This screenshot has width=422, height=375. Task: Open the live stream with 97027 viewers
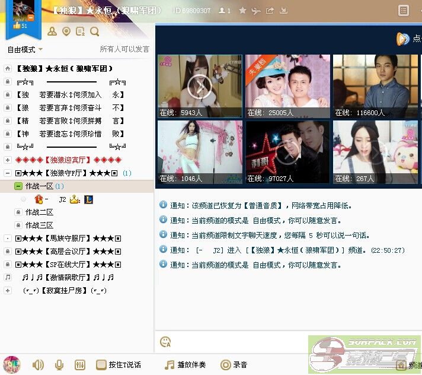click(x=287, y=152)
